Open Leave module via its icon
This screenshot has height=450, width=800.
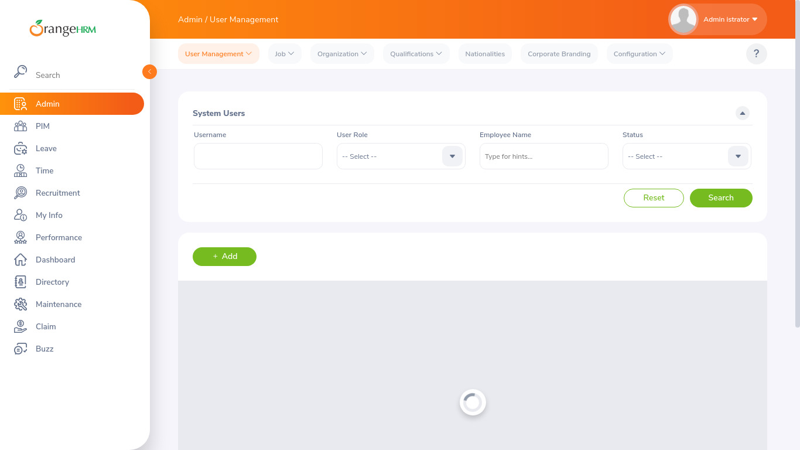click(x=20, y=148)
